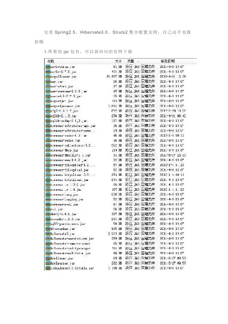Click modified date in cglib-2.1.3.jar row
Screen dimensions: 228x324
point(173,116)
